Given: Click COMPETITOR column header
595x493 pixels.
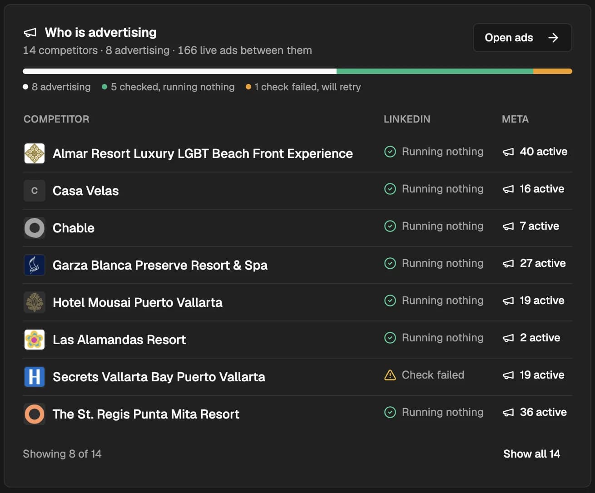Looking at the screenshot, I should 56,119.
